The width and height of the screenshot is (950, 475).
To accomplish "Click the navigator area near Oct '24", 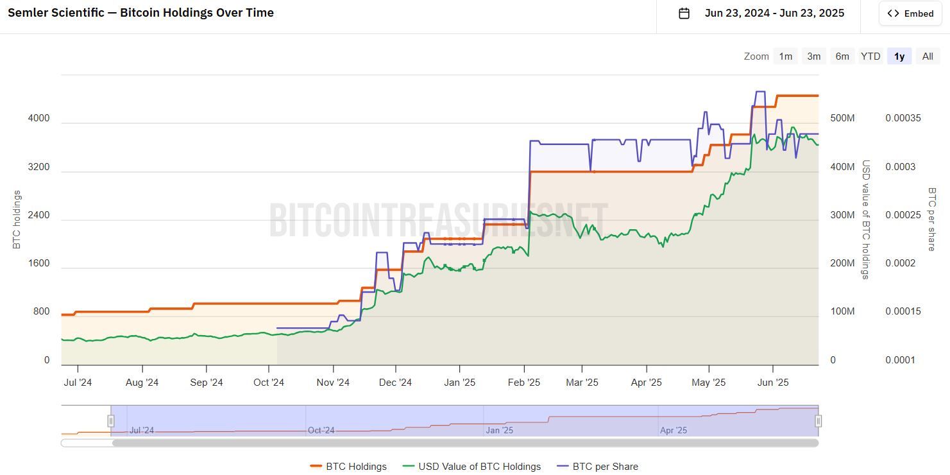I will (321, 430).
